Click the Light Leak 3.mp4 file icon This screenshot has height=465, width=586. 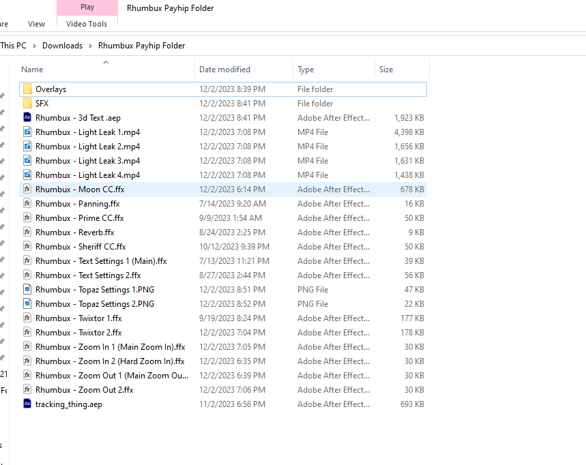coord(27,161)
